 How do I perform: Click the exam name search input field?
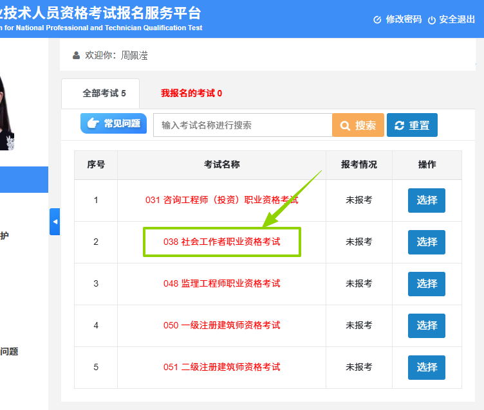[242, 125]
